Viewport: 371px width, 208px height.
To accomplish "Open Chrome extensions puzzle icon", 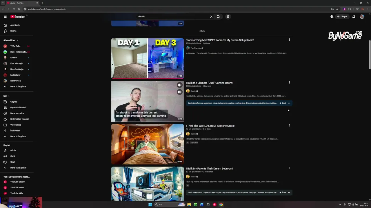I will pyautogui.click(x=350, y=9).
